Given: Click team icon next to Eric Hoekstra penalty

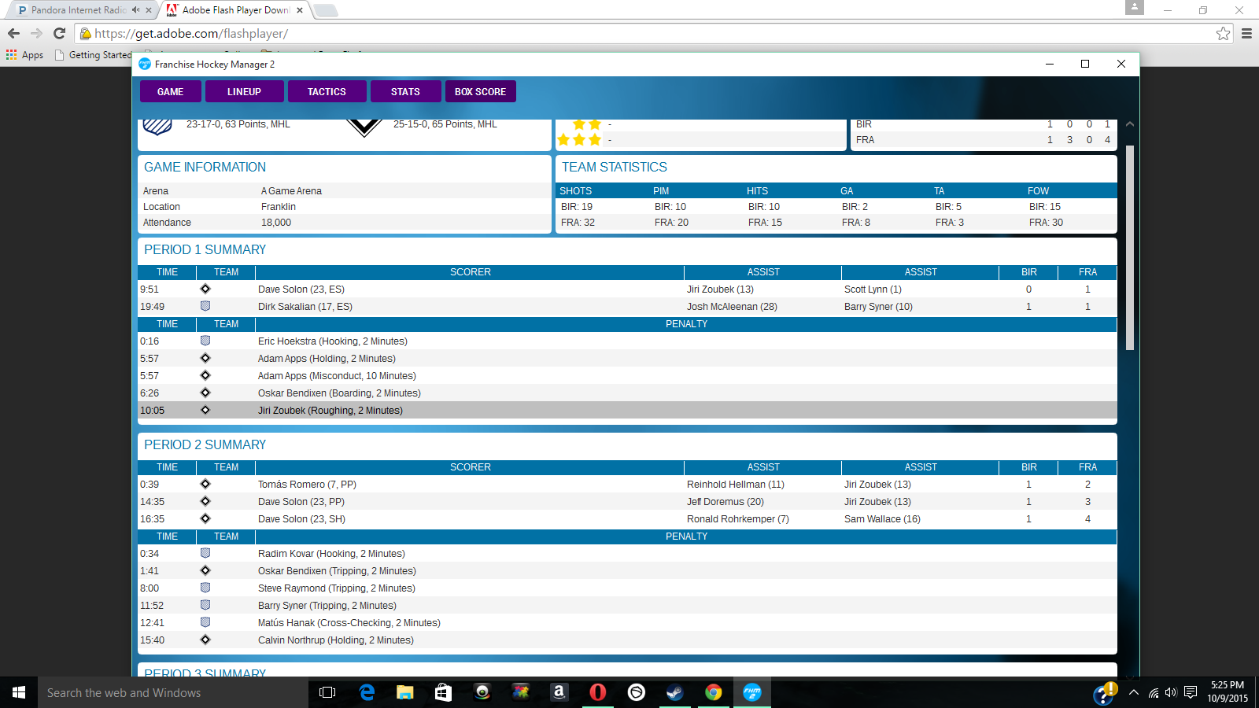Looking at the screenshot, I should (205, 341).
